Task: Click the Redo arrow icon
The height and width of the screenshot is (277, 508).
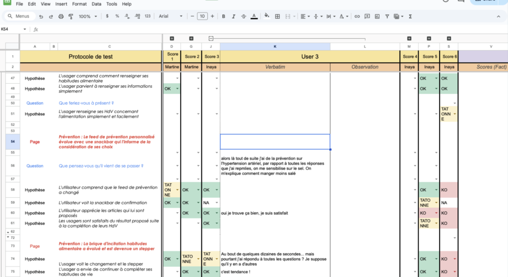Action: click(51, 16)
